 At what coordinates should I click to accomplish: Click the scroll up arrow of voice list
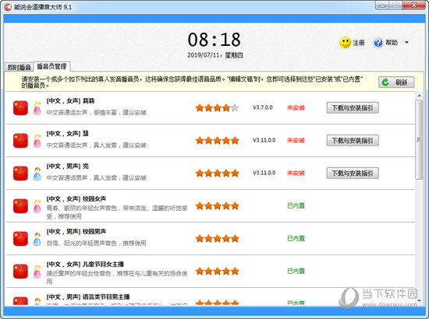pos(419,96)
